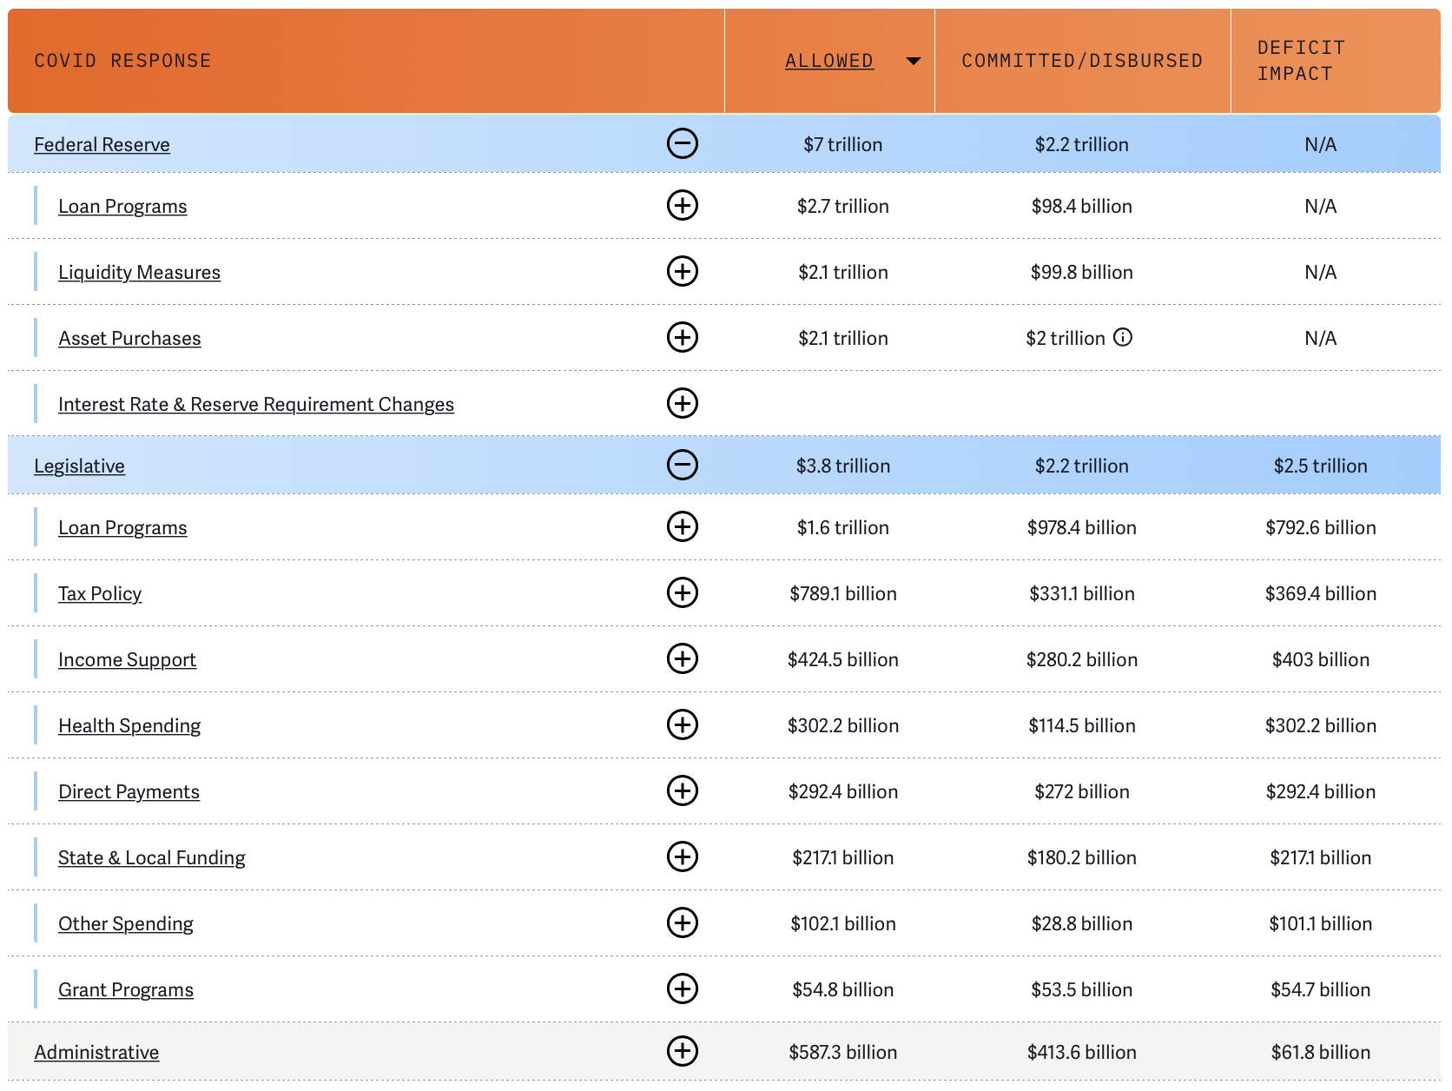This screenshot has width=1452, height=1091.
Task: Expand Income Support plus icon
Action: pos(682,659)
